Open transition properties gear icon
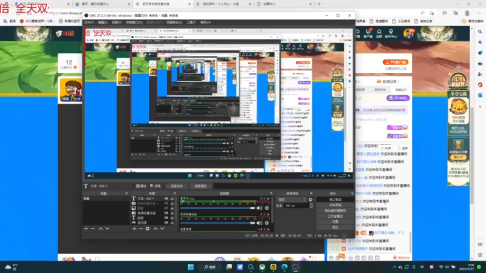The height and width of the screenshot is (273, 486). [x=310, y=200]
